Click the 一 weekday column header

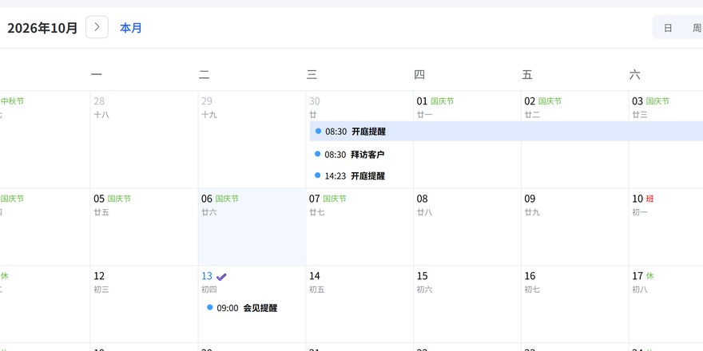click(x=97, y=74)
